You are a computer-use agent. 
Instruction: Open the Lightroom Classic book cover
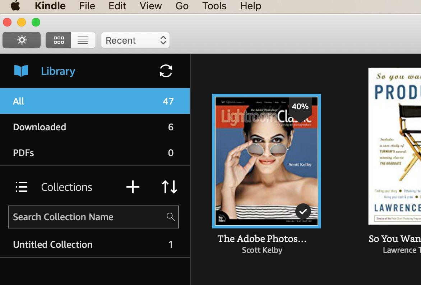coord(266,161)
